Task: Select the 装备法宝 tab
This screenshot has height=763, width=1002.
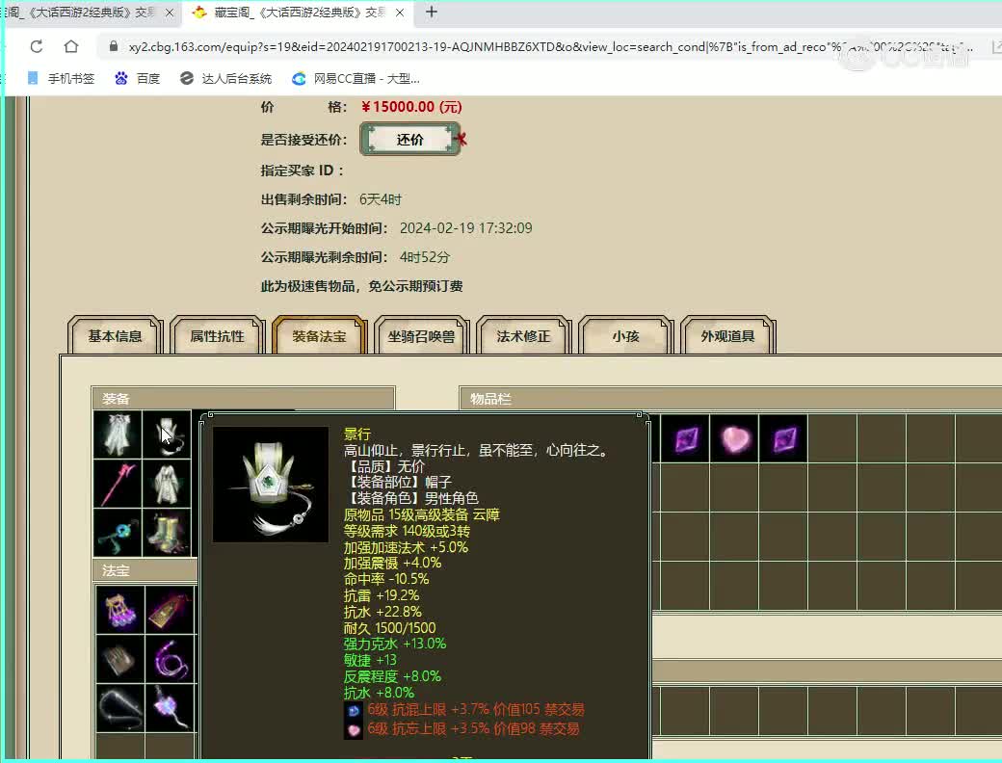Action: pyautogui.click(x=320, y=335)
